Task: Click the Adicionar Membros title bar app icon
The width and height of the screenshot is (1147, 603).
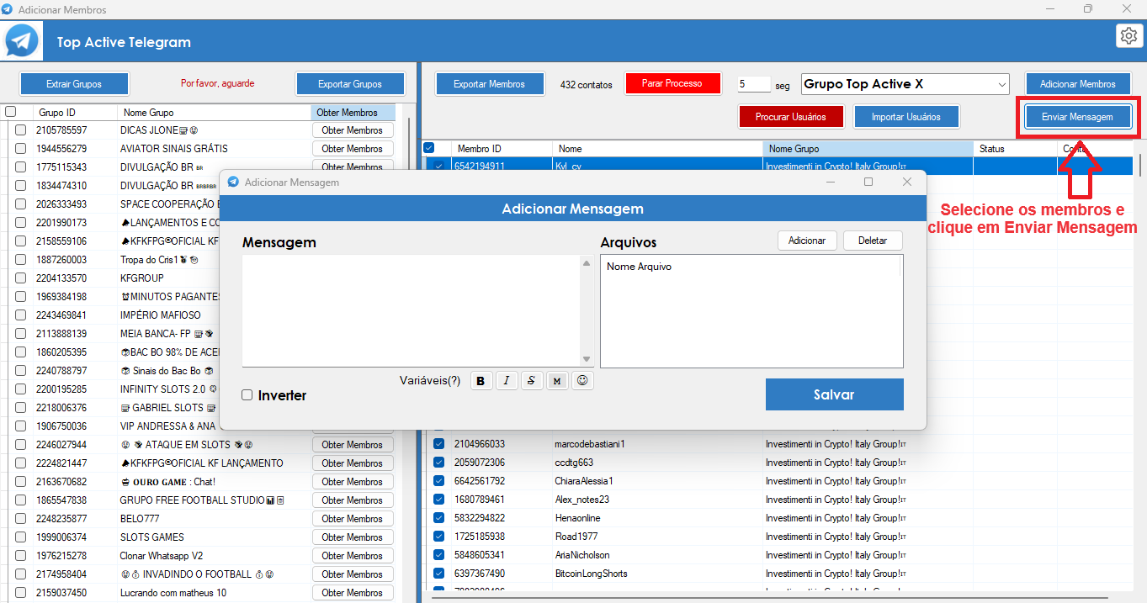Action: click(8, 9)
